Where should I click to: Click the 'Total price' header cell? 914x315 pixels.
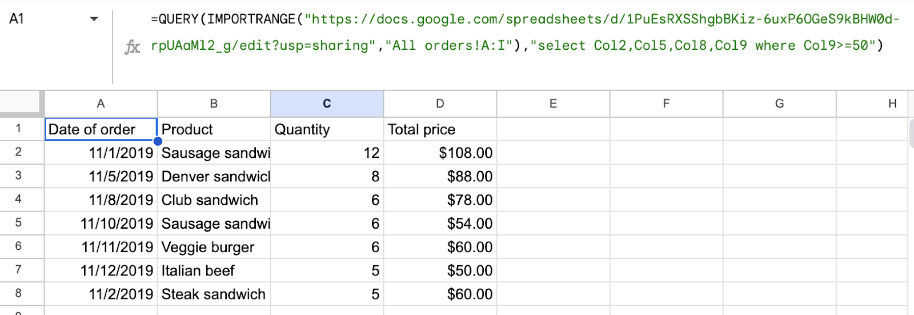coord(440,129)
